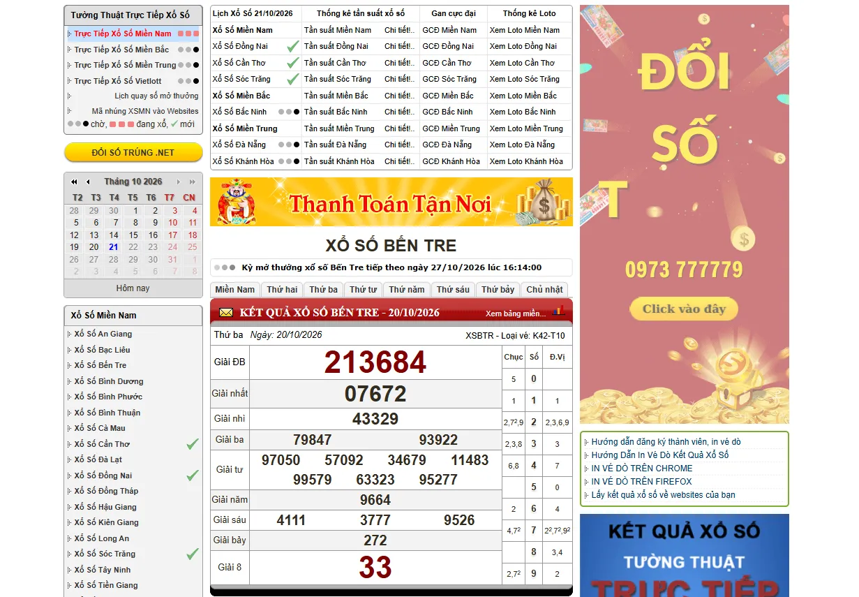This screenshot has height=597, width=859.
Task: Click waiting dots beside Trực Tiếp Xổ Số Miền Bắc
Action: (188, 50)
